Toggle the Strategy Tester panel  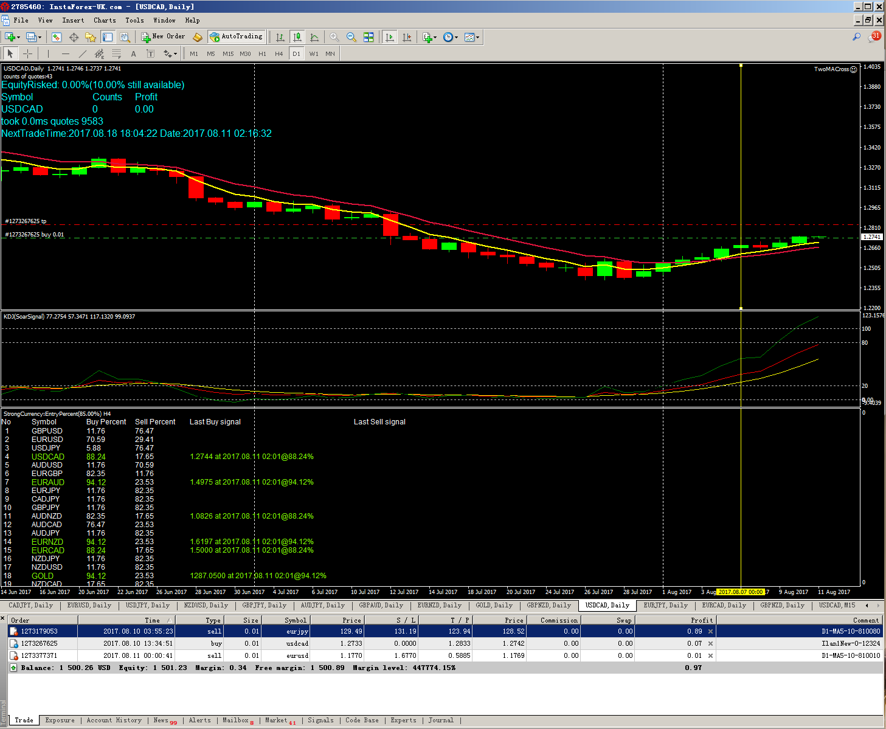click(125, 37)
